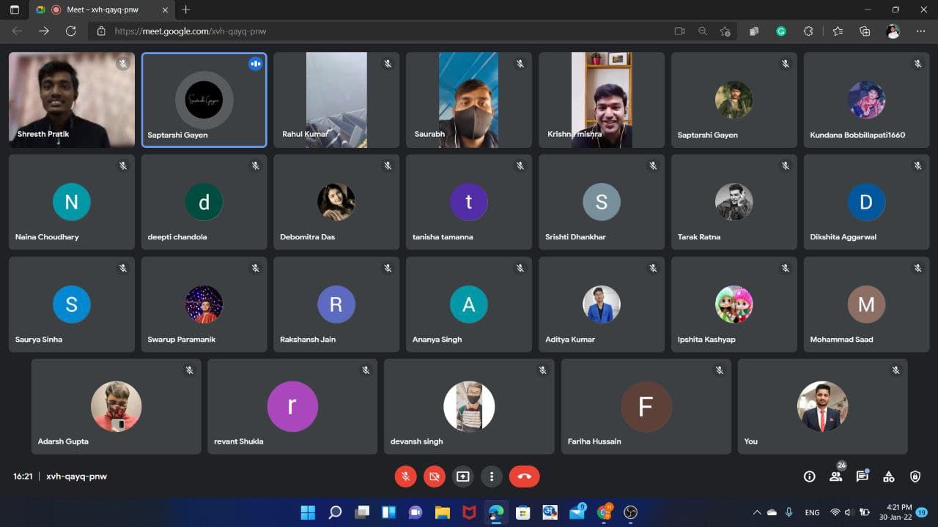The height and width of the screenshot is (527, 938).
Task: Click the muted mic icon on Adarsh Gupta's tile
Action: tap(189, 370)
